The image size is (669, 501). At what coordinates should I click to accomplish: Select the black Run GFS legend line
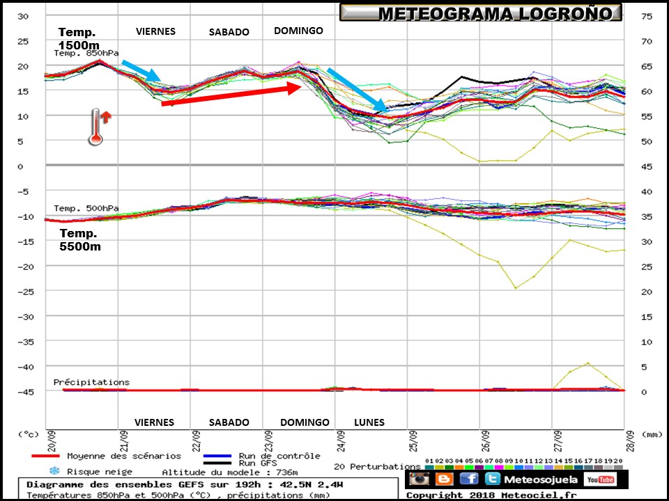pyautogui.click(x=217, y=463)
